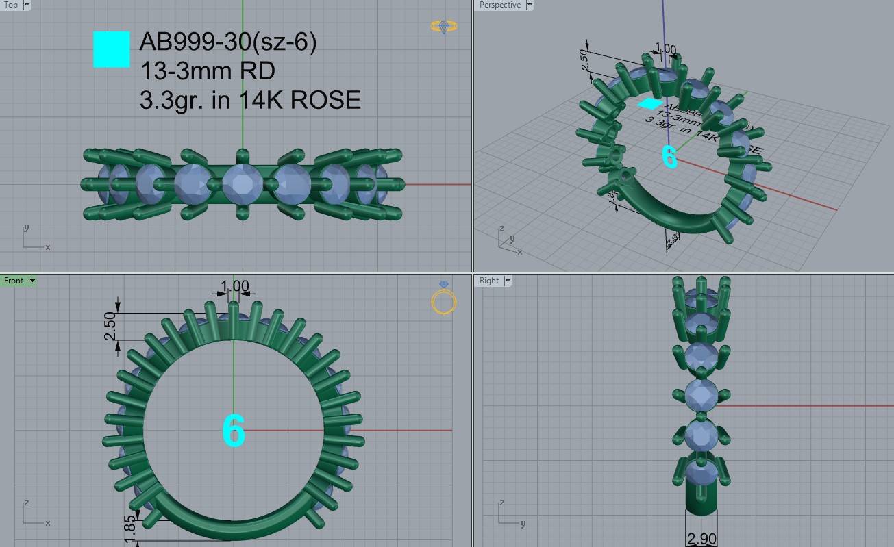
Task: Expand the Right viewport menu arrow
Action: (x=508, y=281)
